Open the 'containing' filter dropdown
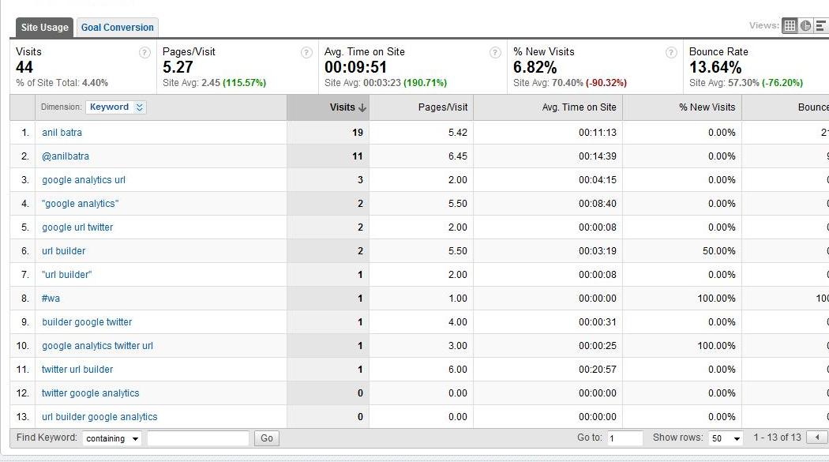 [x=112, y=438]
